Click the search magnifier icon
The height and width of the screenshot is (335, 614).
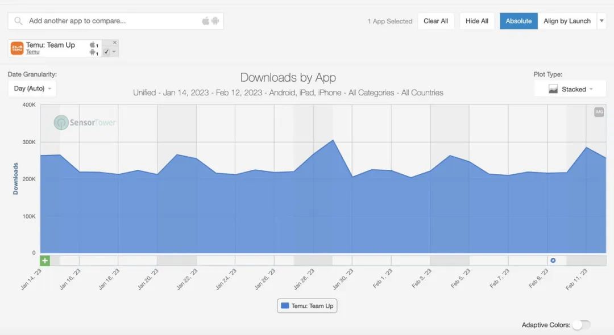pyautogui.click(x=18, y=20)
